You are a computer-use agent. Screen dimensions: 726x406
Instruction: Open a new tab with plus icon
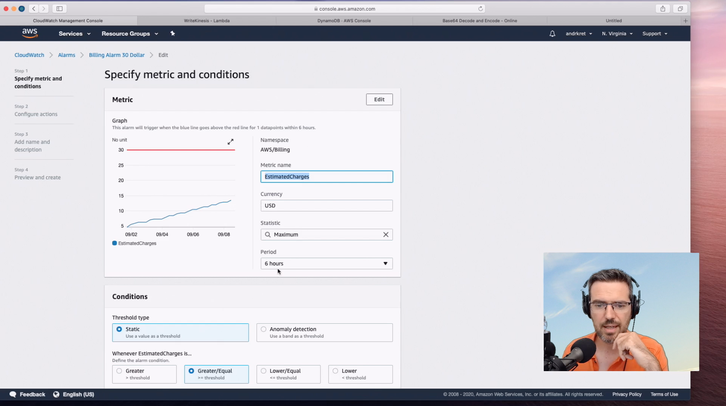point(685,21)
